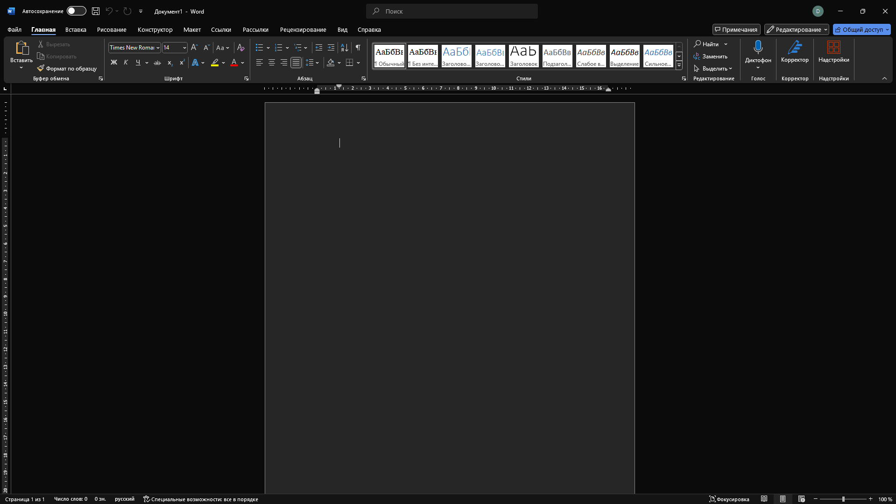Toggle Italic (К) formatting
896x504 pixels.
coord(126,63)
